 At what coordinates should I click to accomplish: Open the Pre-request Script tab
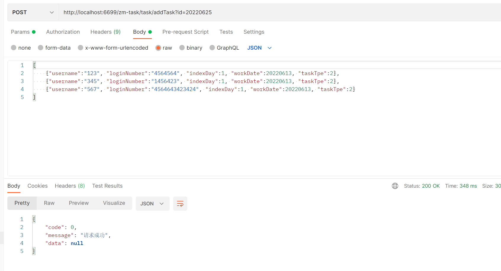(186, 32)
